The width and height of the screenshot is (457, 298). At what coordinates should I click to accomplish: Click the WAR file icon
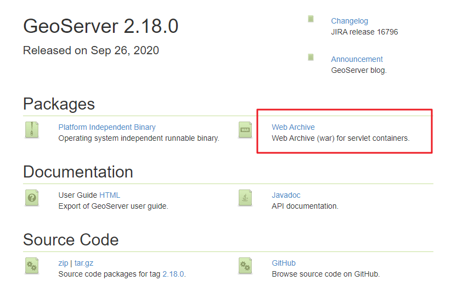coord(245,130)
